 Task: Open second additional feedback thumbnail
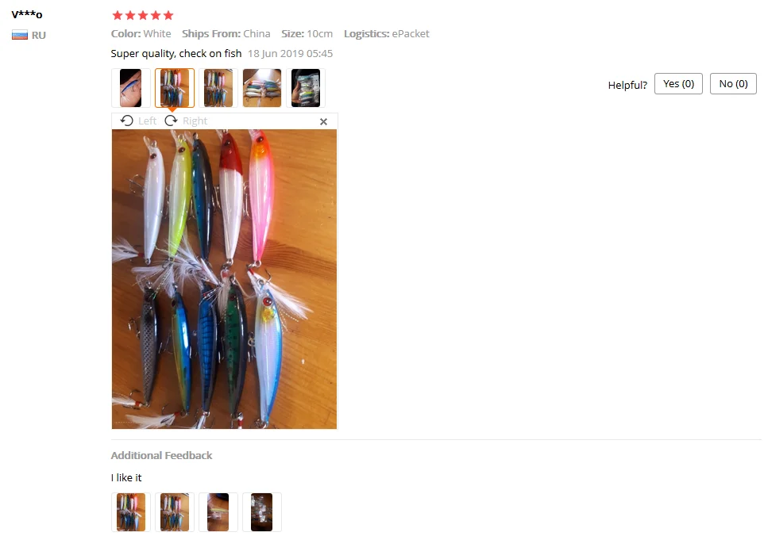[175, 512]
